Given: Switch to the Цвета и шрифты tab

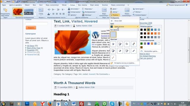Looking at the screenshot, I should pos(15,5).
